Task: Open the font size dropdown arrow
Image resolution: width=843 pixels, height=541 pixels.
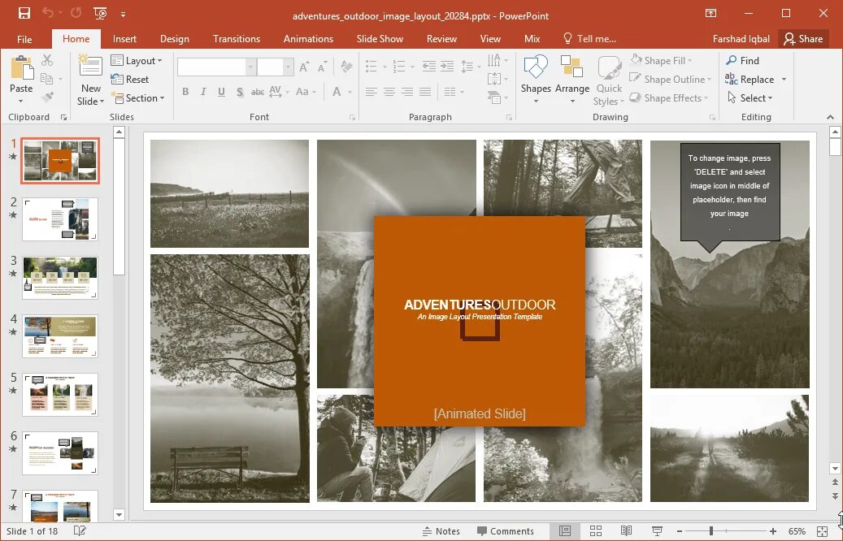Action: point(288,67)
